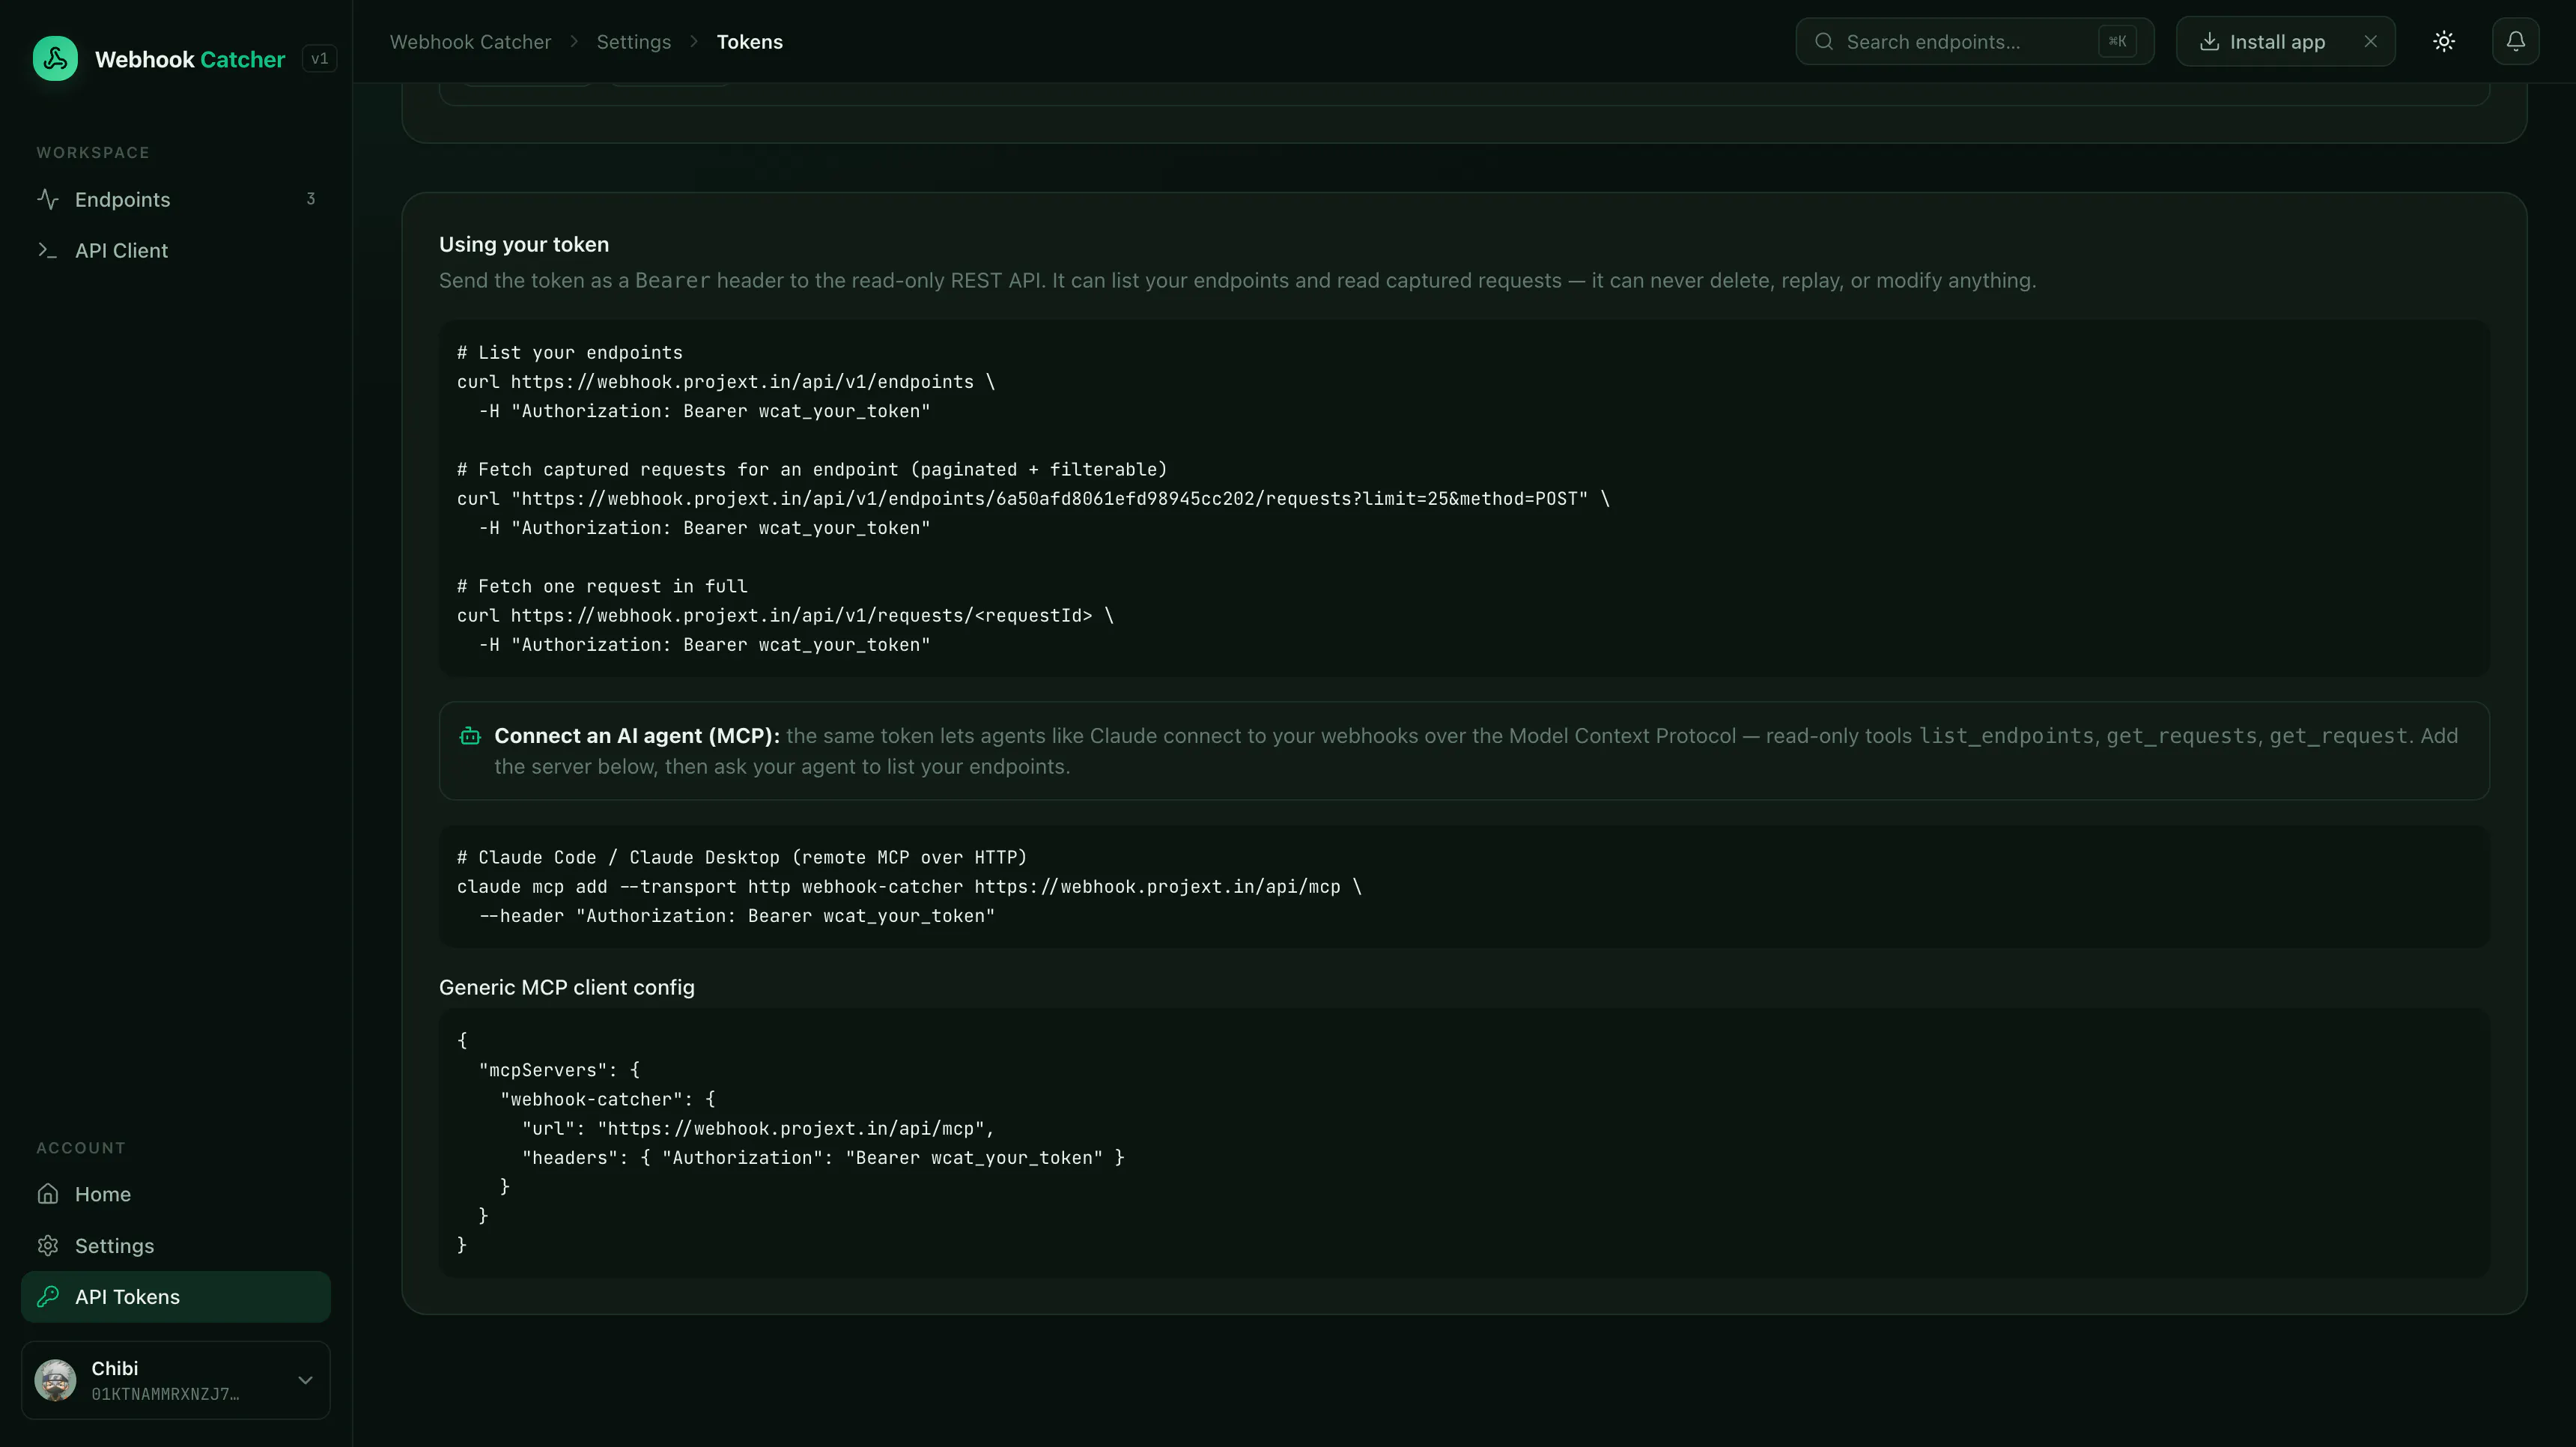This screenshot has width=2576, height=1447.
Task: Click the "claude mcp add" command line
Action: click(908, 886)
